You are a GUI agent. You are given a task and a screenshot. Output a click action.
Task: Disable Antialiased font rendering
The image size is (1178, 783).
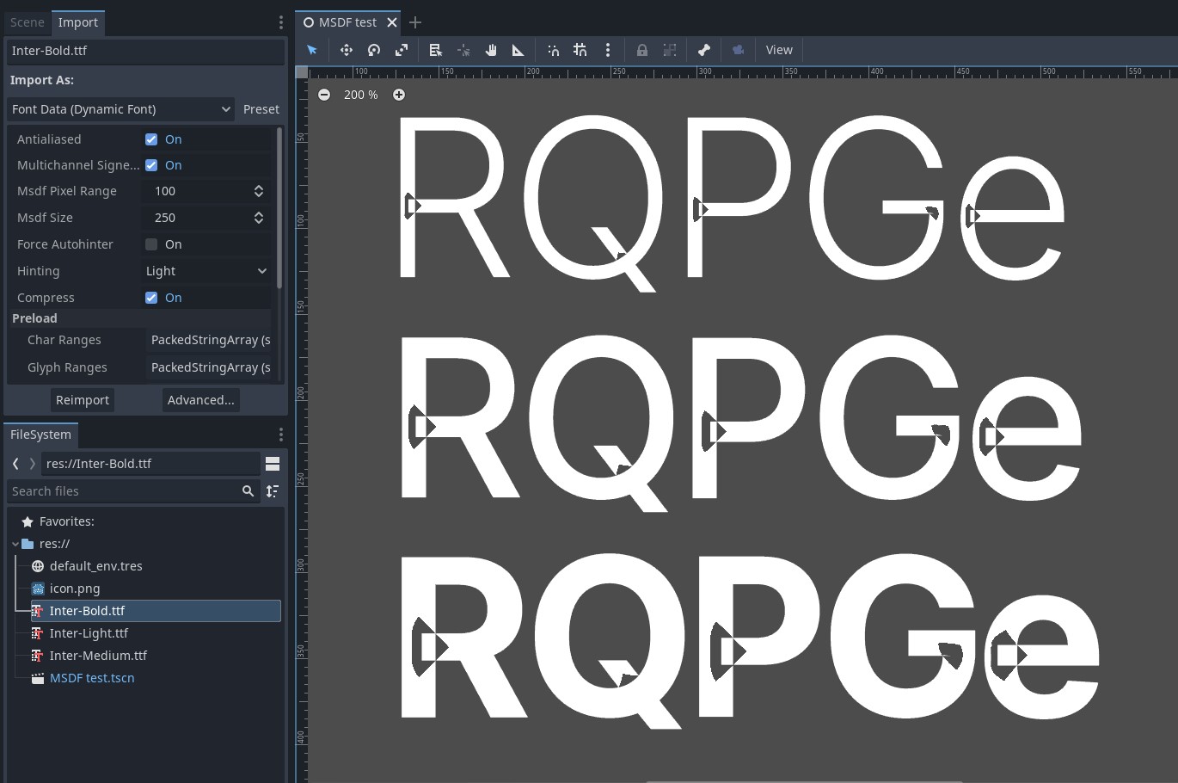(x=151, y=139)
